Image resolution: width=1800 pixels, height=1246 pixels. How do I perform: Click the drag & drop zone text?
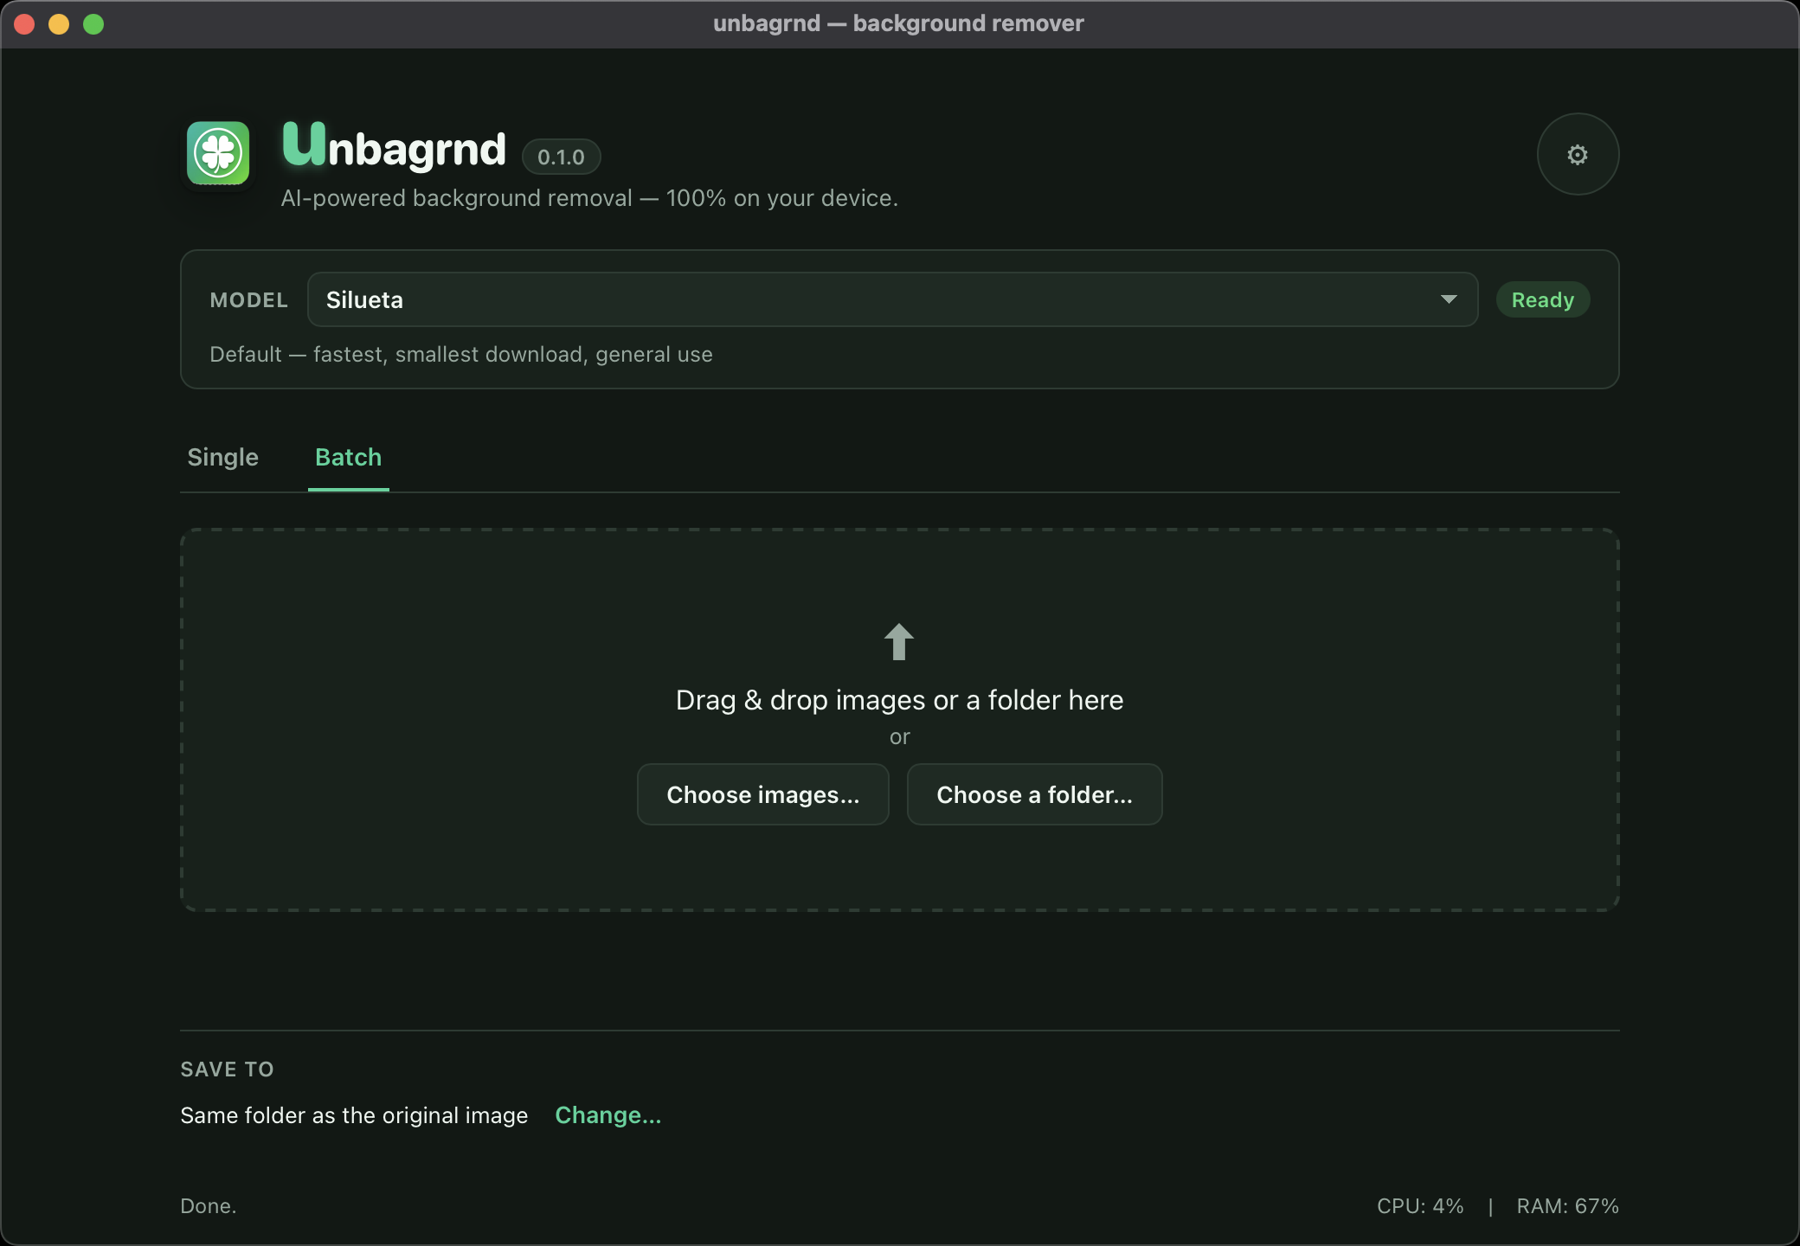click(x=899, y=700)
